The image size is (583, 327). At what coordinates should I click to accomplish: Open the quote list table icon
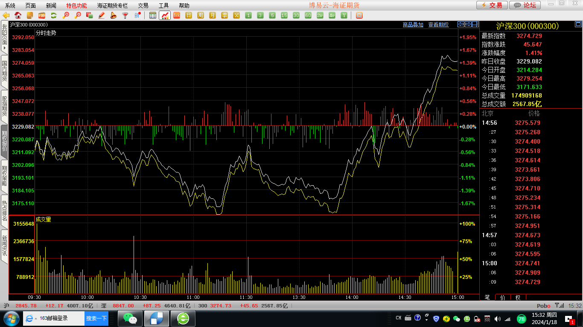153,15
